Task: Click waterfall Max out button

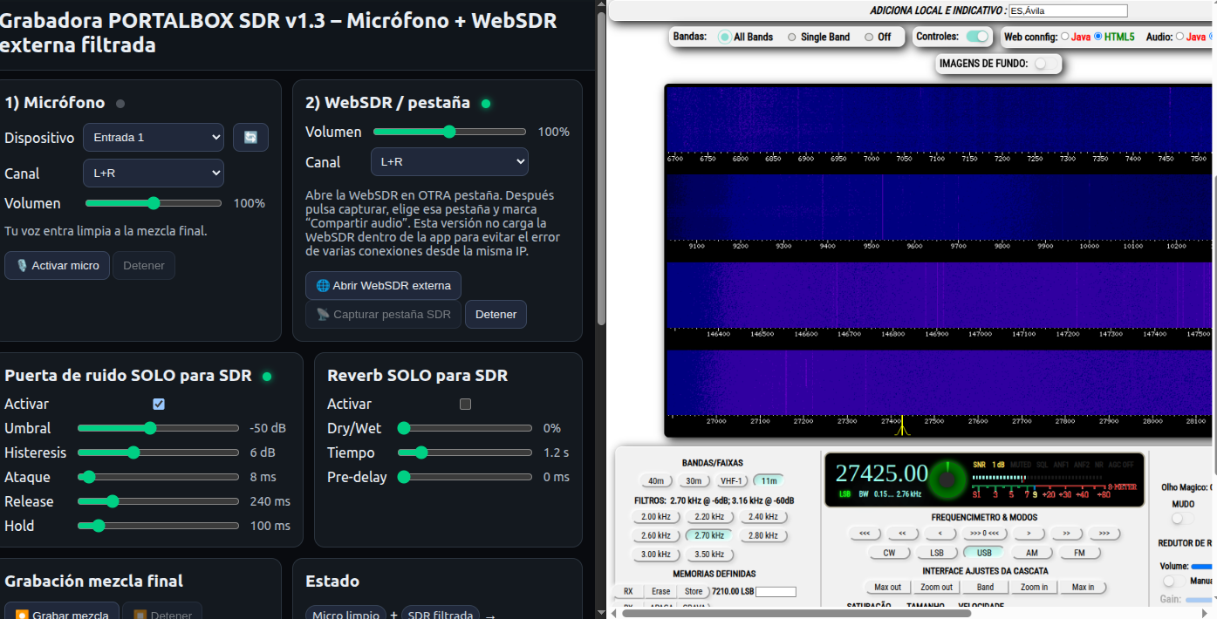Action: (x=888, y=588)
